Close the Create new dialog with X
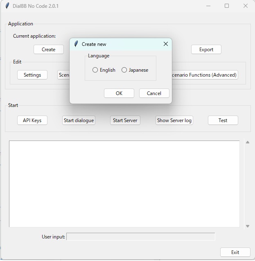255x261 pixels. 166,44
